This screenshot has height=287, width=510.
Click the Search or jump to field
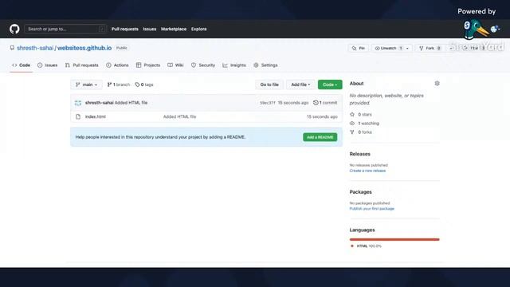(65, 29)
